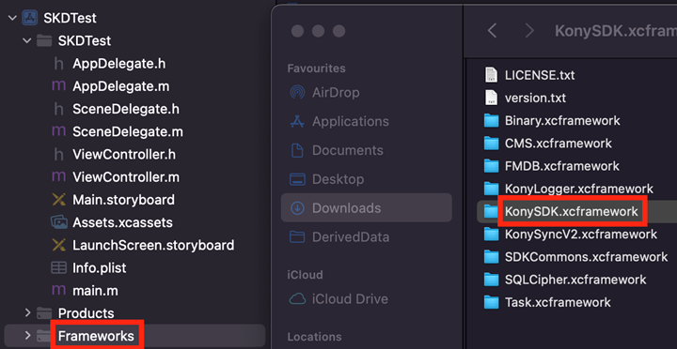Select the SKDTest group folder name
The height and width of the screenshot is (349, 677).
point(85,41)
